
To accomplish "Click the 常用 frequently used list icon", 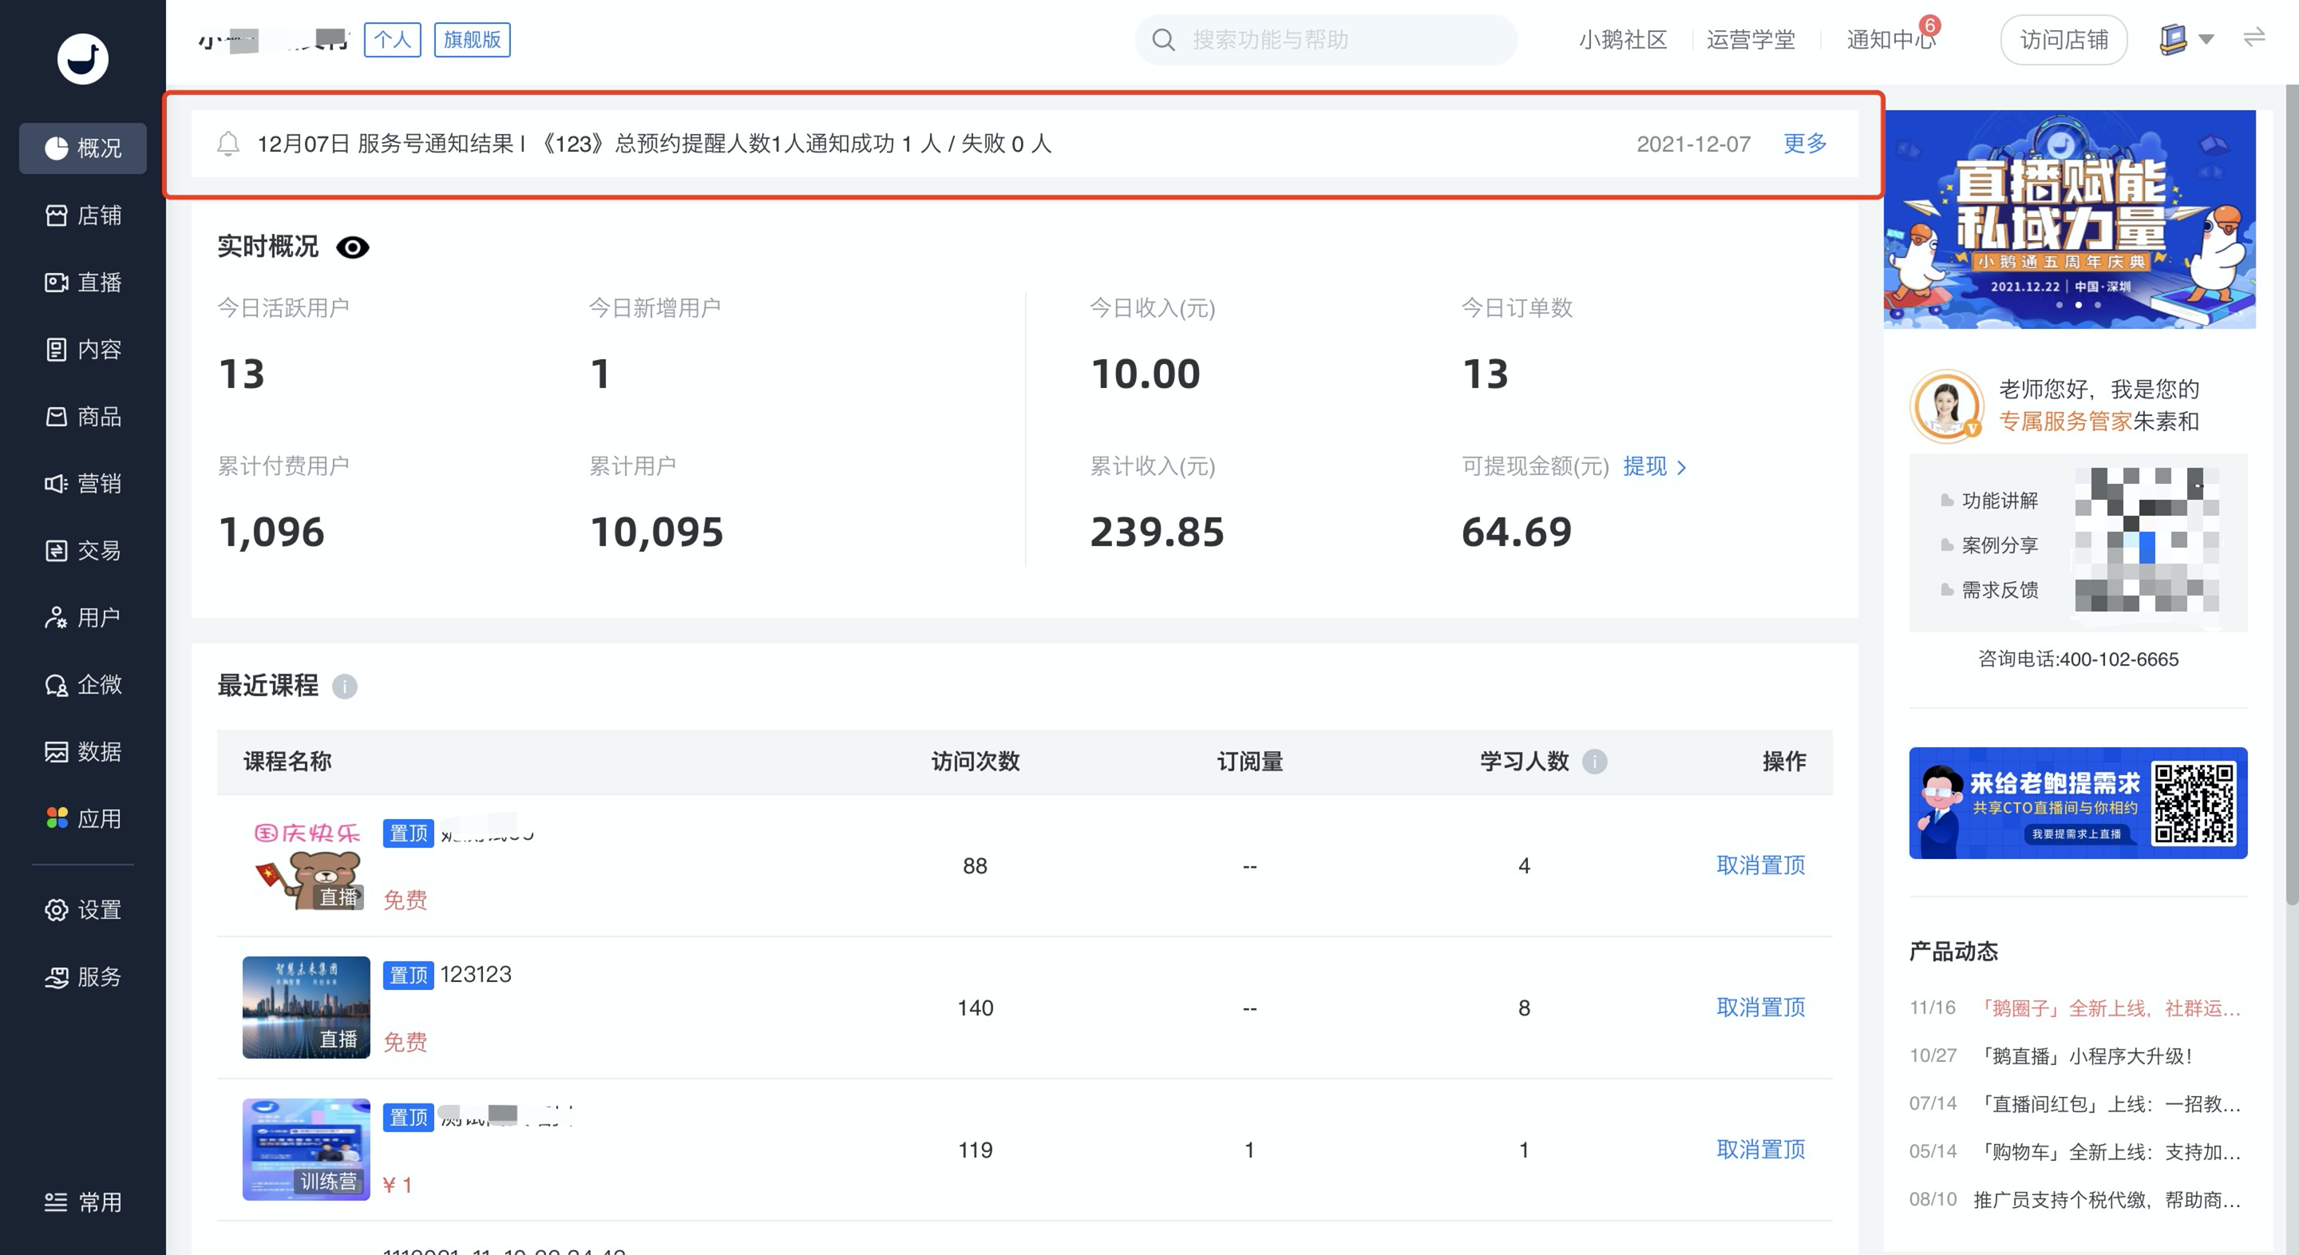I will [x=56, y=1202].
